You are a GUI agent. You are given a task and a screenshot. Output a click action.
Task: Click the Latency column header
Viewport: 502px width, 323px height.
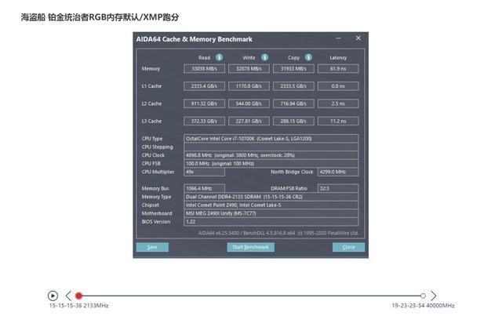pyautogui.click(x=338, y=57)
